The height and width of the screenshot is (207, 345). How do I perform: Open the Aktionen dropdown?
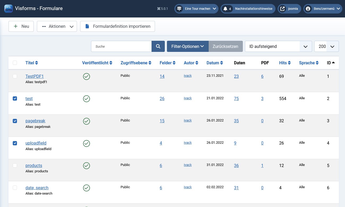pyautogui.click(x=57, y=26)
